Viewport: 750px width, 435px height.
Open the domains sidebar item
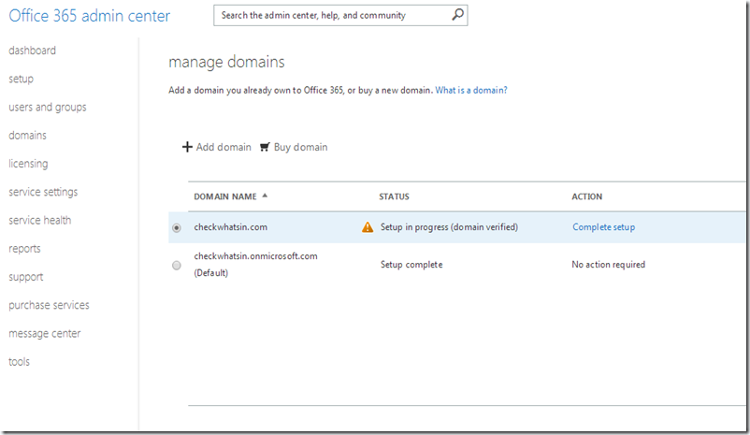(27, 136)
